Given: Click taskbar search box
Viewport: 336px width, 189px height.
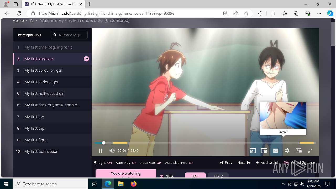Looking at the screenshot, I should [x=50, y=184].
